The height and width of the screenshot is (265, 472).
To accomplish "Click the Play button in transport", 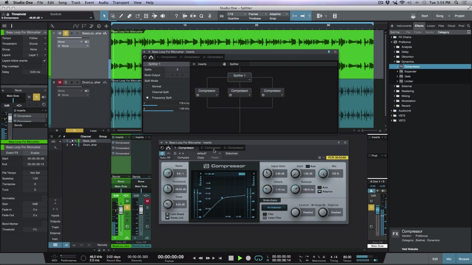I will click(x=240, y=258).
